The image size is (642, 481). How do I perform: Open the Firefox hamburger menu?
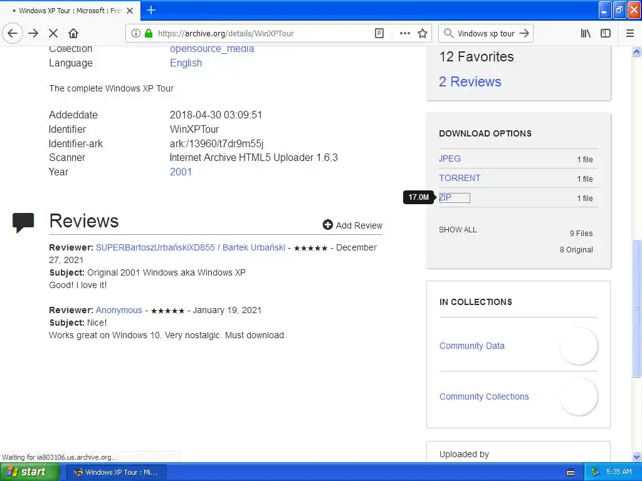630,33
